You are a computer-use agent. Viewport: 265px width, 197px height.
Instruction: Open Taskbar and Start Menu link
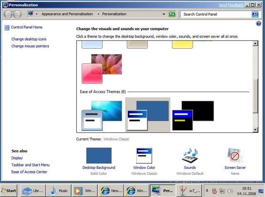31,165
